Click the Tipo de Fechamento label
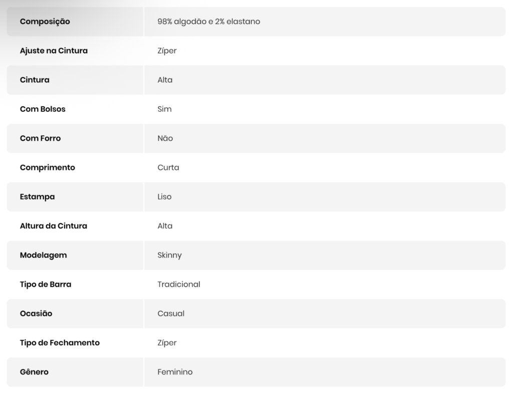Screen dimensions: 513x397 click(x=60, y=342)
